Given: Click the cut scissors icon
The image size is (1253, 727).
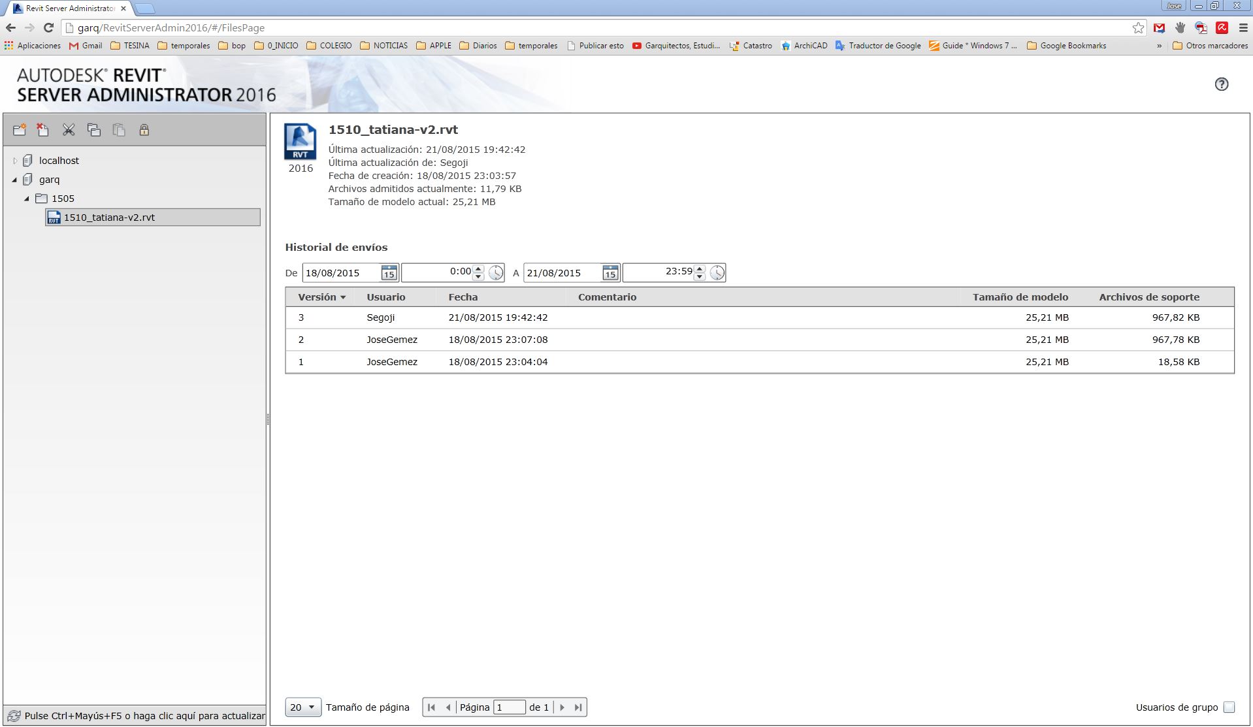Looking at the screenshot, I should tap(69, 130).
